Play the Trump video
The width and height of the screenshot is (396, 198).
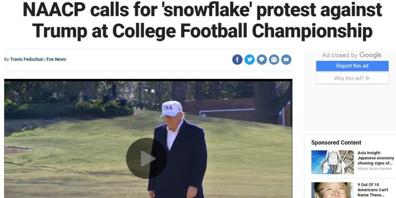coord(147,158)
